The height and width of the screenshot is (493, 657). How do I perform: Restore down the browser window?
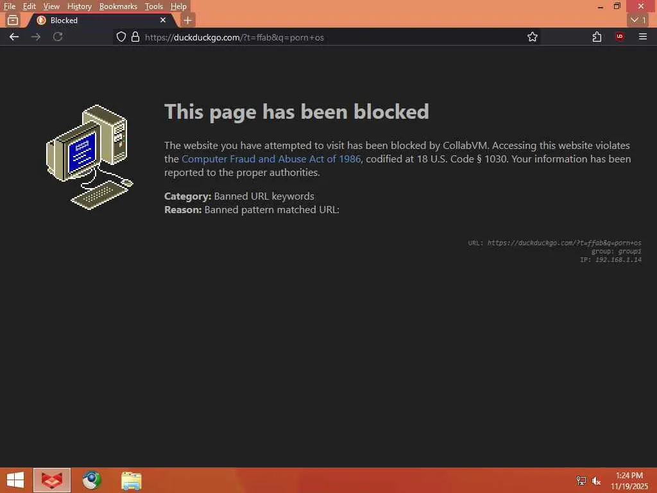617,6
